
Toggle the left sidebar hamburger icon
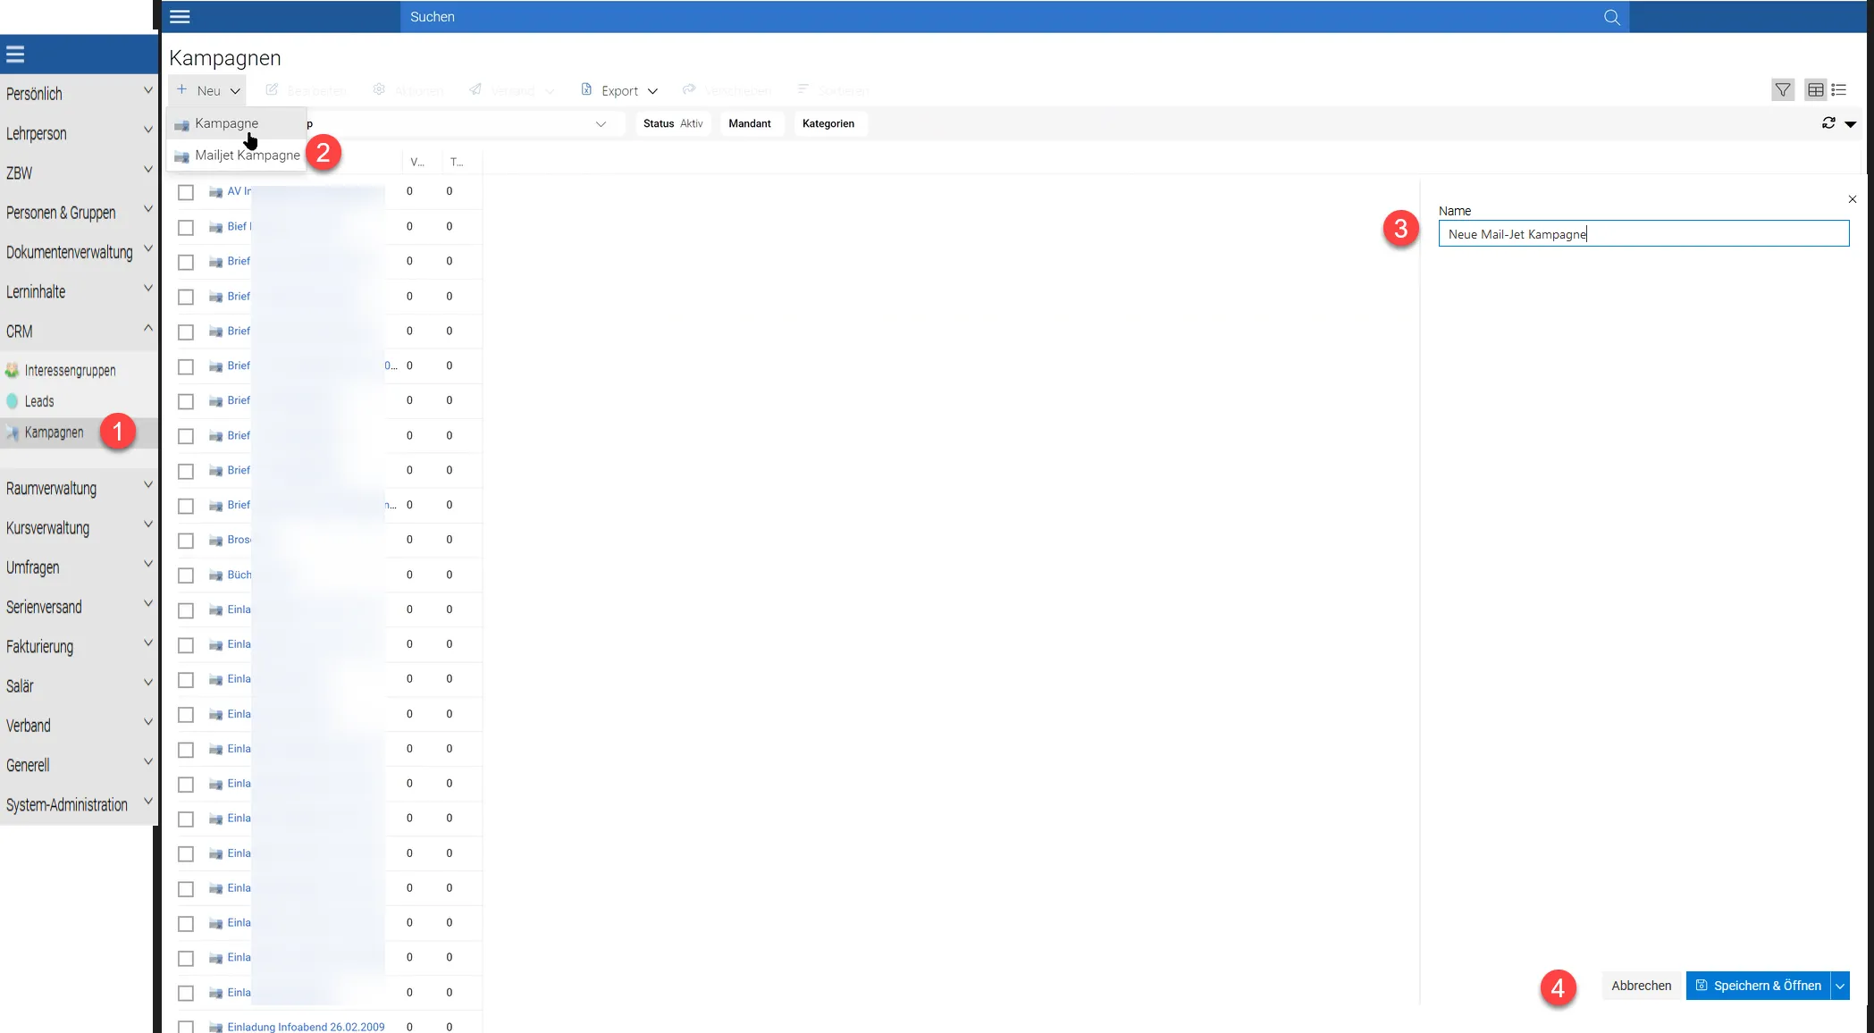click(15, 55)
